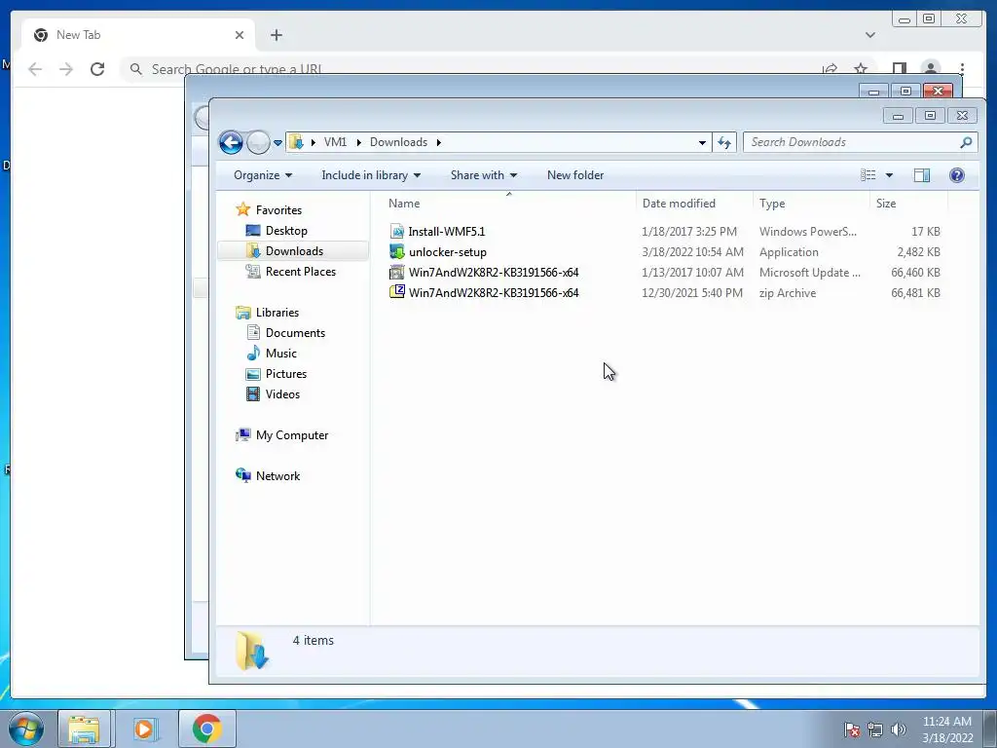Go back with Explorer's blue back arrow
Screen dimensions: 997x748
231,142
